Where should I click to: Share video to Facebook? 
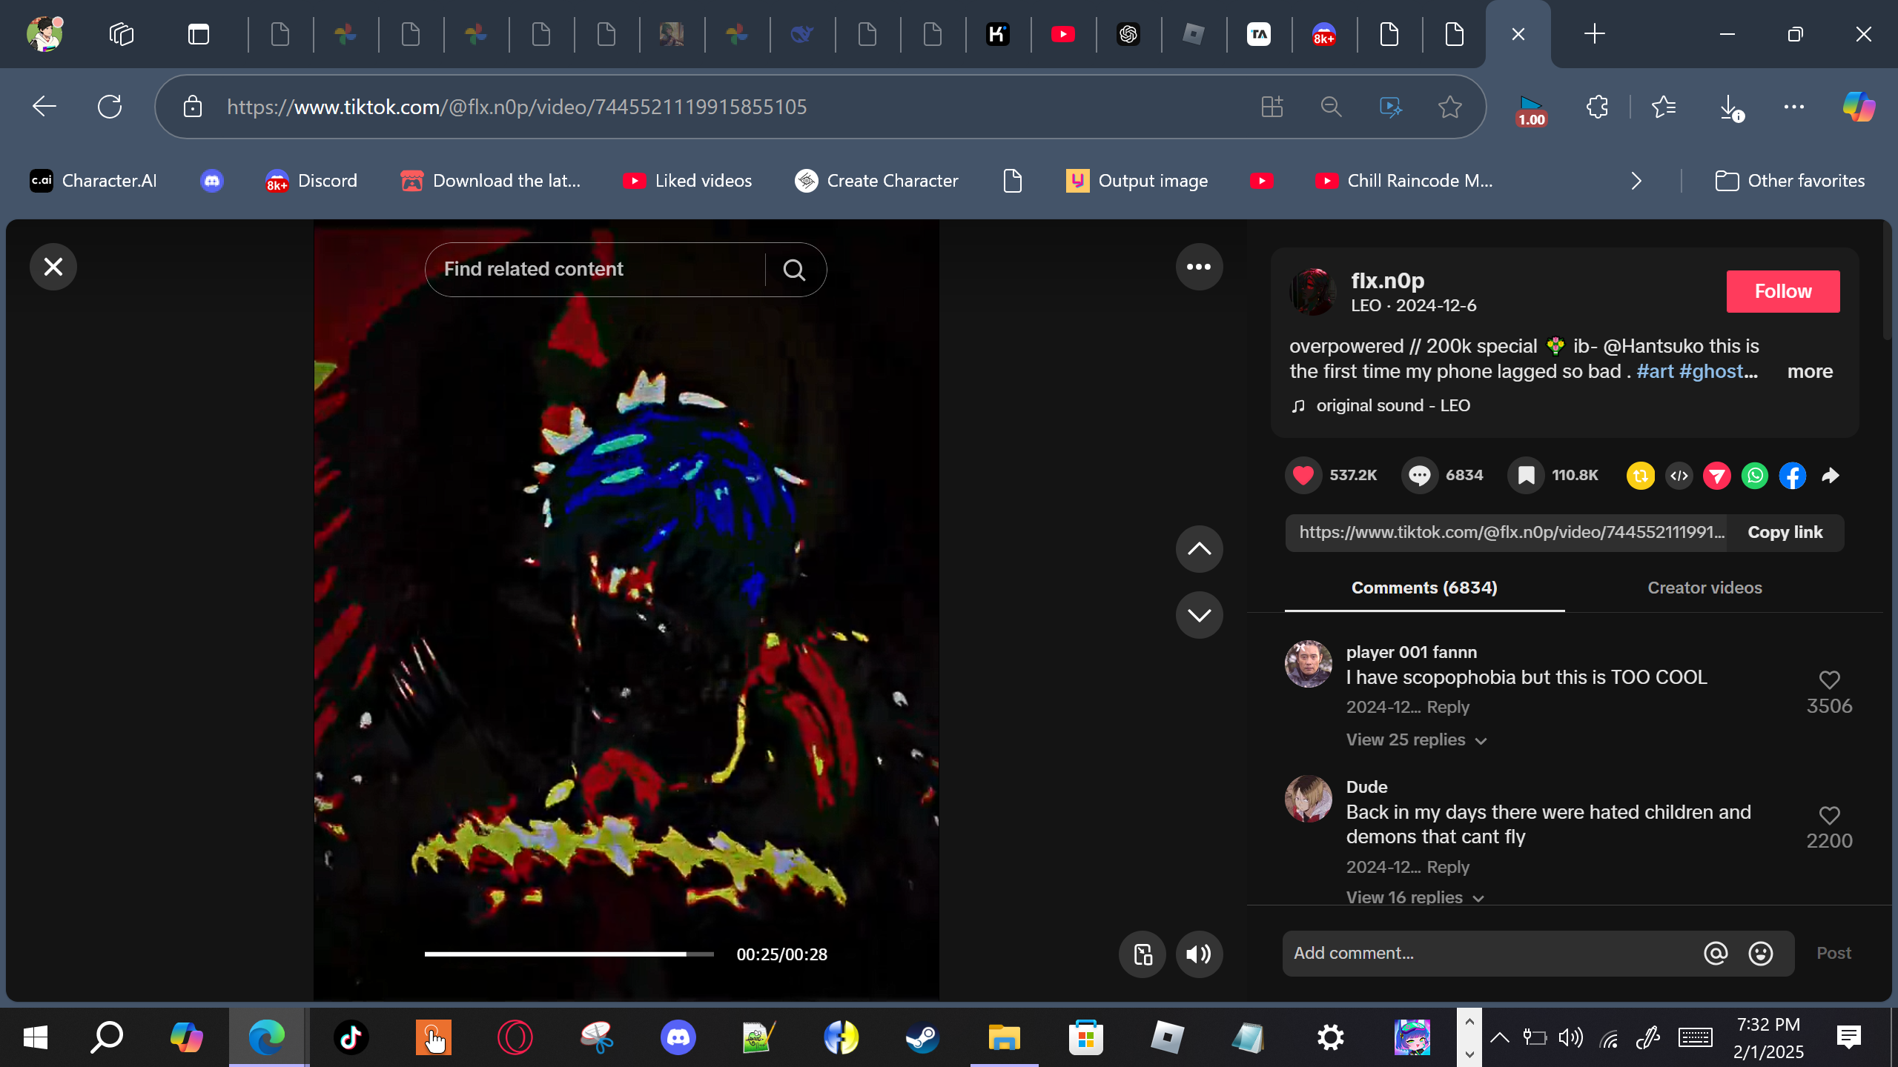pyautogui.click(x=1792, y=475)
